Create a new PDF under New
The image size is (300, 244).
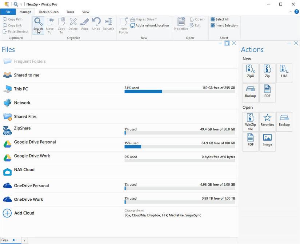[267, 93]
